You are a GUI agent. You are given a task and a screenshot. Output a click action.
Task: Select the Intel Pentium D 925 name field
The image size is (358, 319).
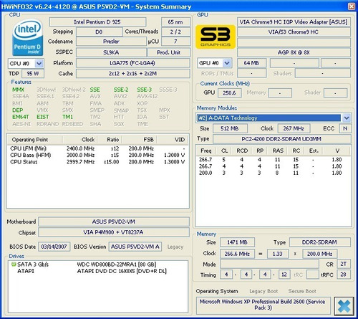point(97,22)
